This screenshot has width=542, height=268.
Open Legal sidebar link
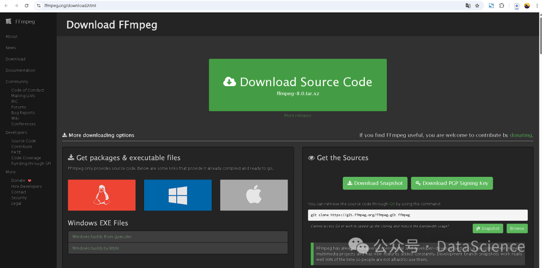click(x=16, y=203)
